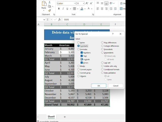Toggle Bold formatting
The width and height of the screenshot is (162, 122).
59,9
